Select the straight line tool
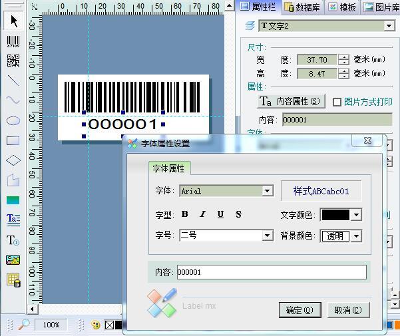The width and height of the screenshot is (400, 336). click(x=13, y=81)
